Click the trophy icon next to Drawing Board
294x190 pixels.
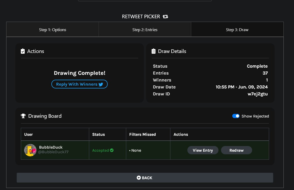pyautogui.click(x=23, y=116)
